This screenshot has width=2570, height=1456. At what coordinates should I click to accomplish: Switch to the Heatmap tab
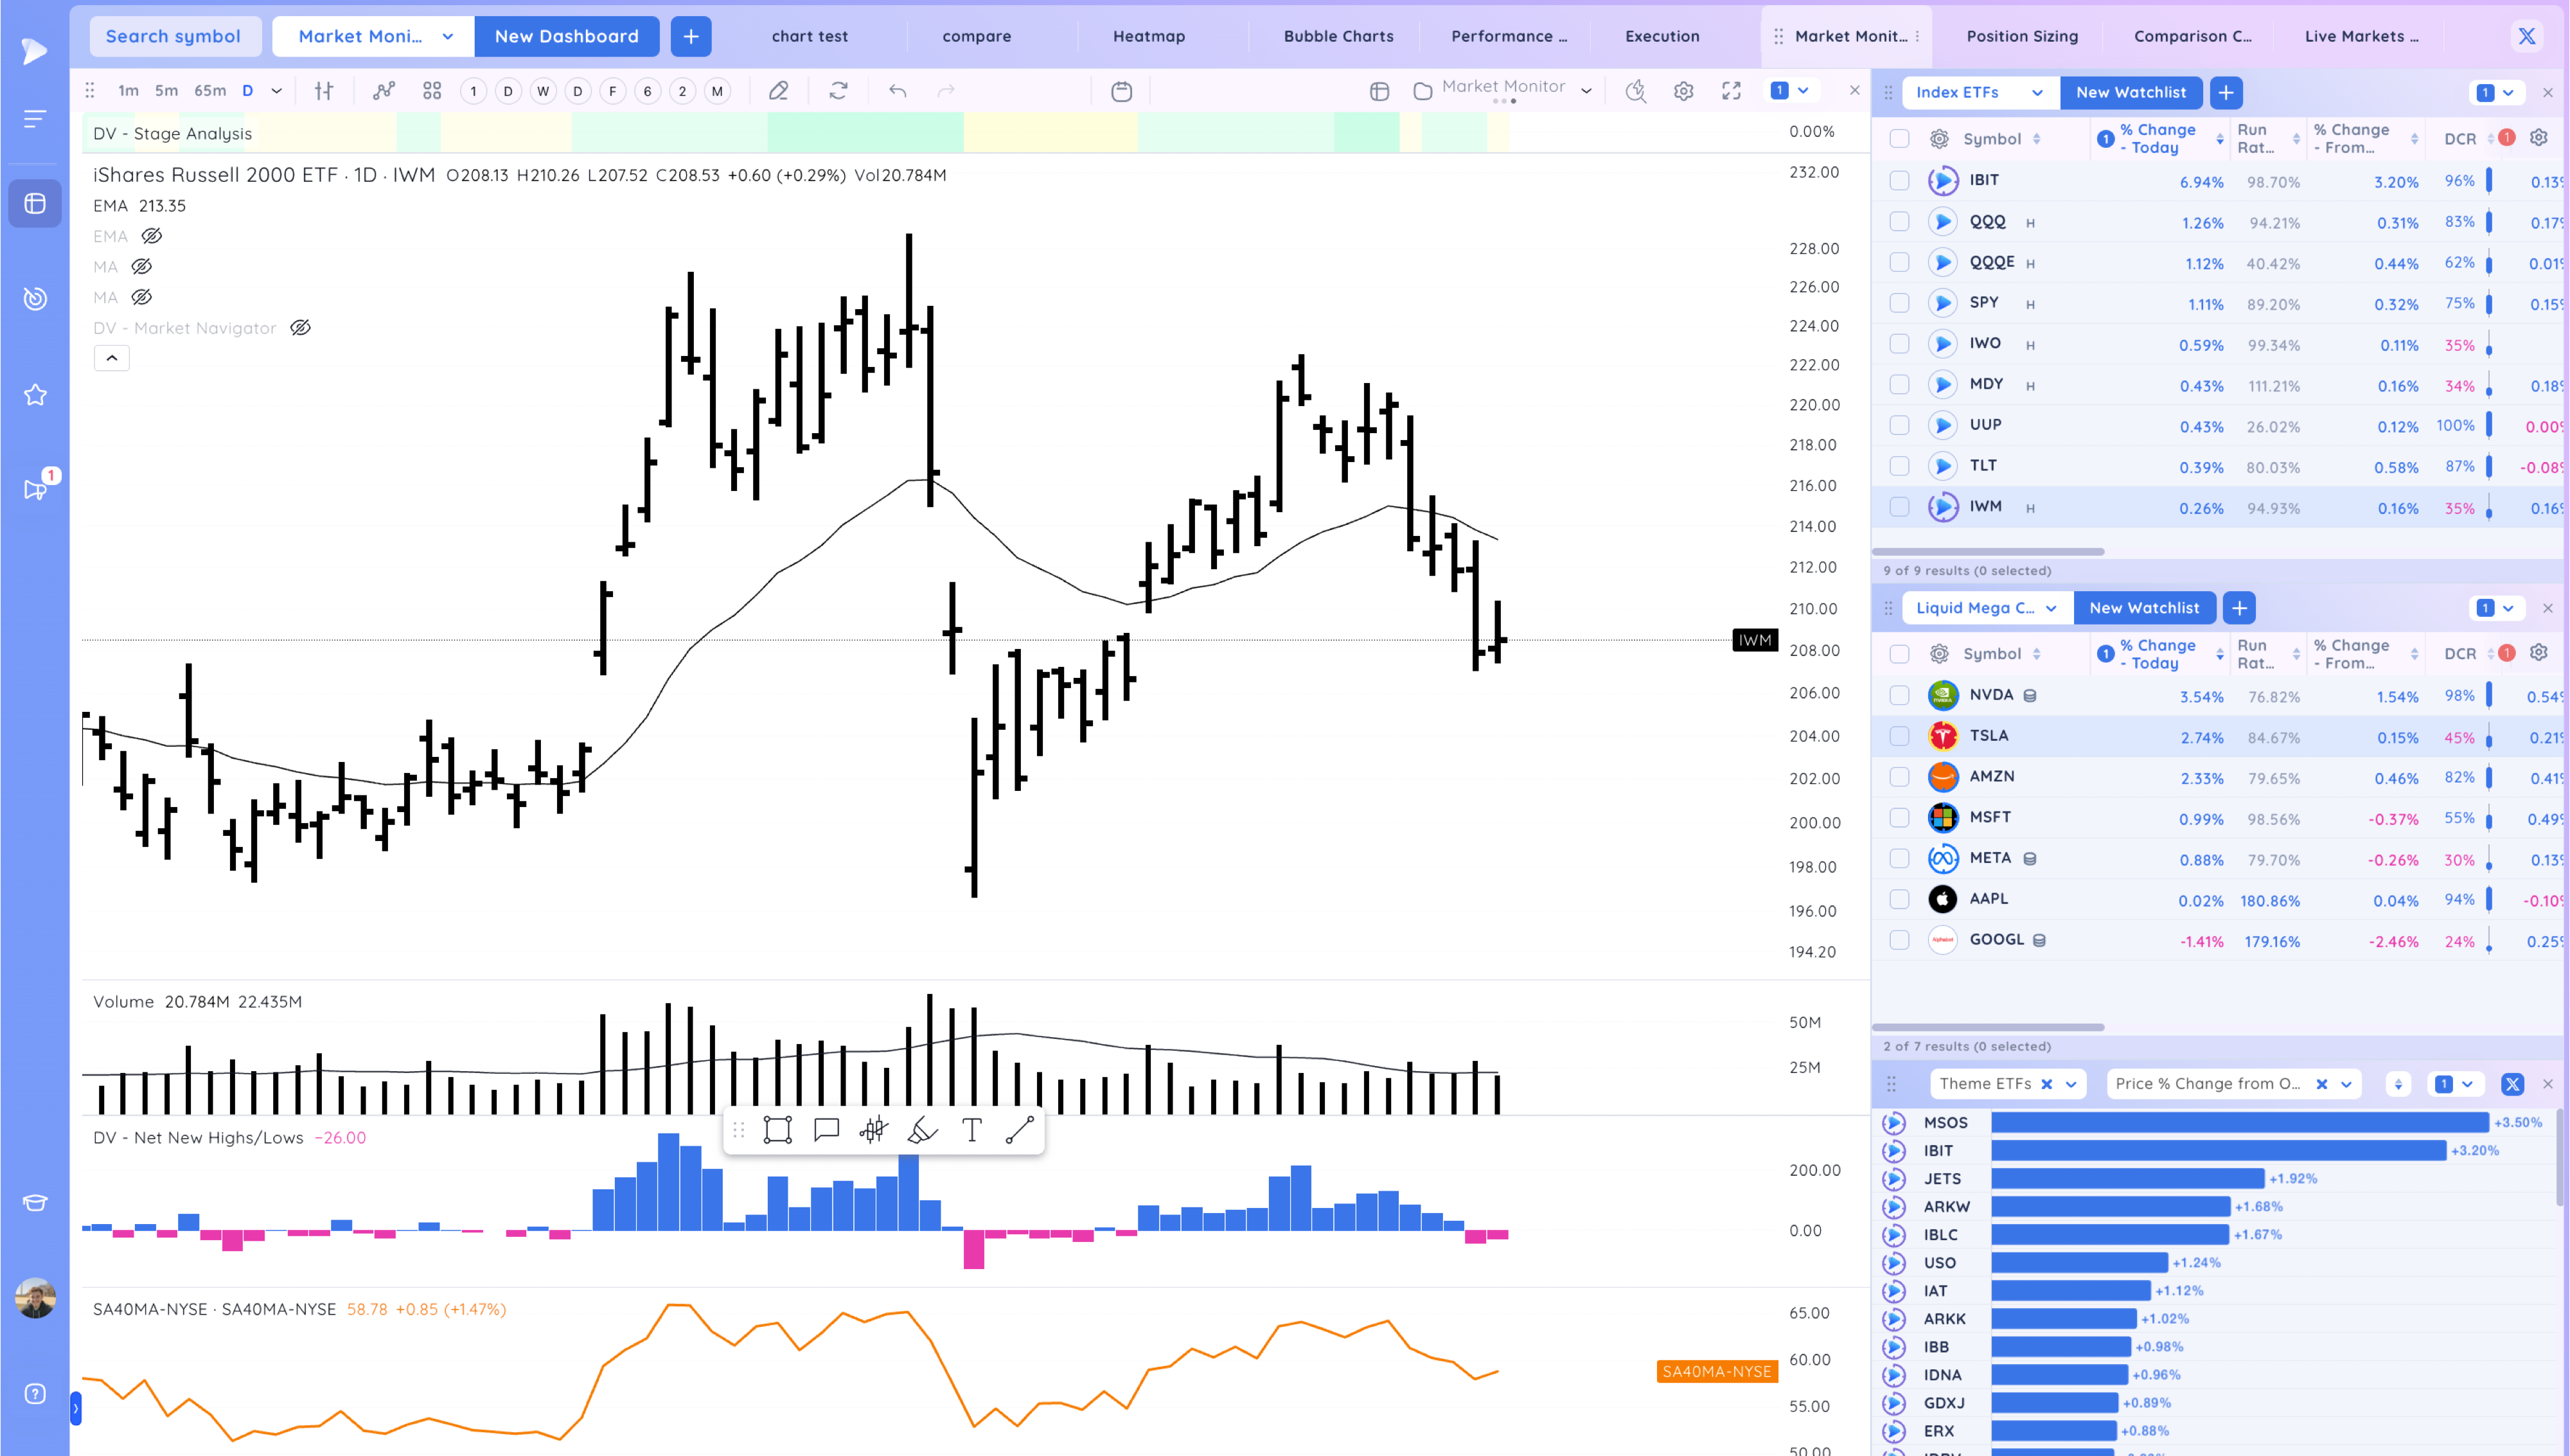point(1149,36)
